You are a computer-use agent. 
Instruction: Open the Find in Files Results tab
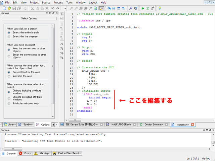(x=67, y=153)
